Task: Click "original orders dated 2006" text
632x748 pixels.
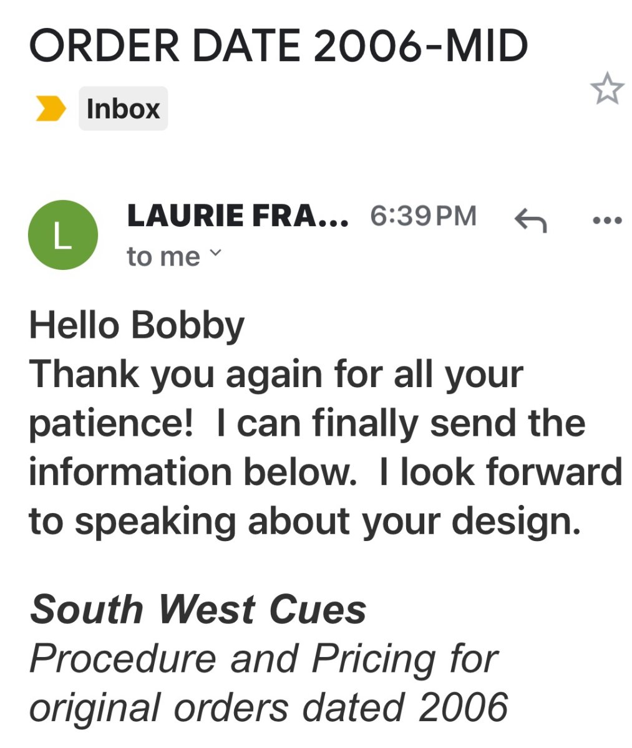Action: point(268,707)
